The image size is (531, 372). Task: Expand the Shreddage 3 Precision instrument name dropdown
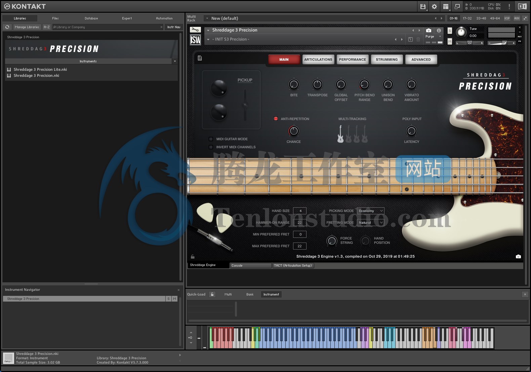[208, 30]
